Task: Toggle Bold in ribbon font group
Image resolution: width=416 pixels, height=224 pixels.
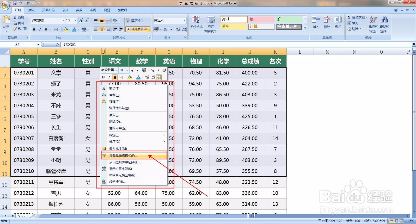Action: pyautogui.click(x=34, y=29)
